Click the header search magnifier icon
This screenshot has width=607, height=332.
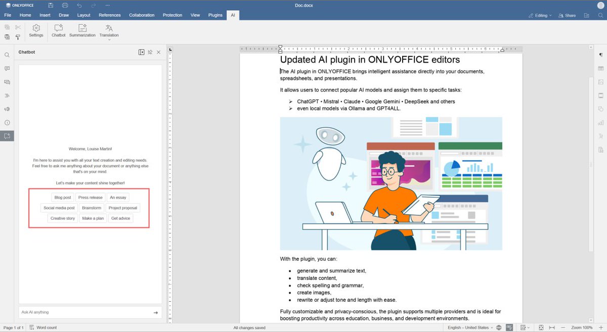click(600, 15)
